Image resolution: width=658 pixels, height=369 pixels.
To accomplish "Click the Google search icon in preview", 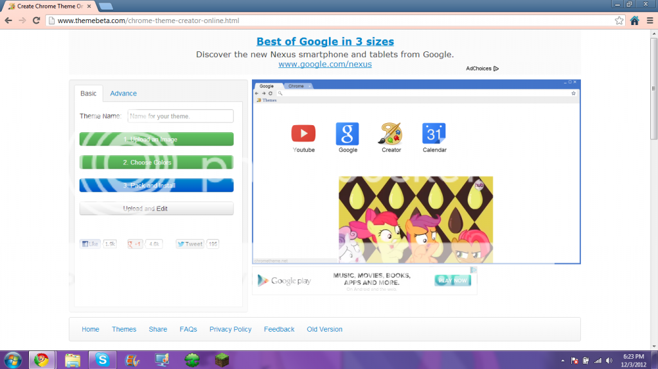I will tap(347, 133).
